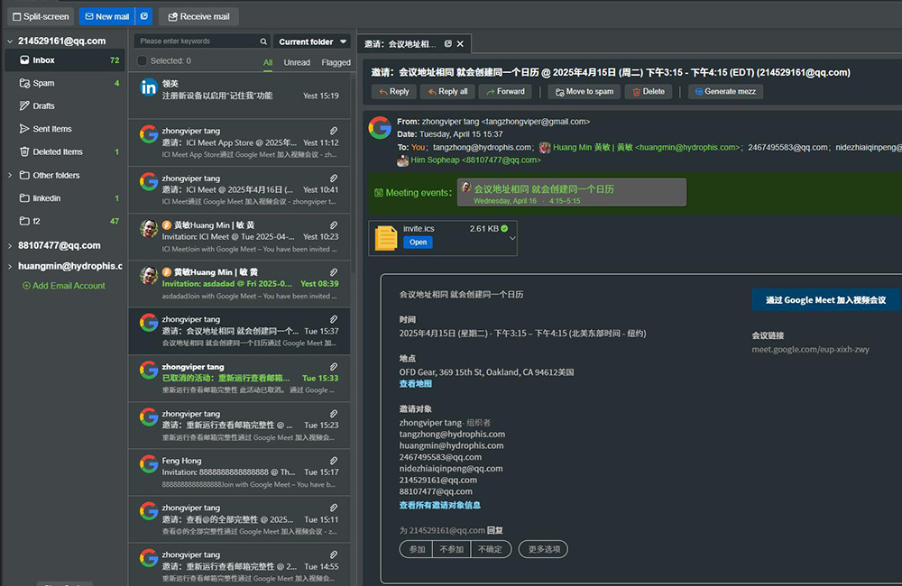Click the 通过 Google Meet 加入视频会议 button
Screen dimensions: 902x586
825,300
